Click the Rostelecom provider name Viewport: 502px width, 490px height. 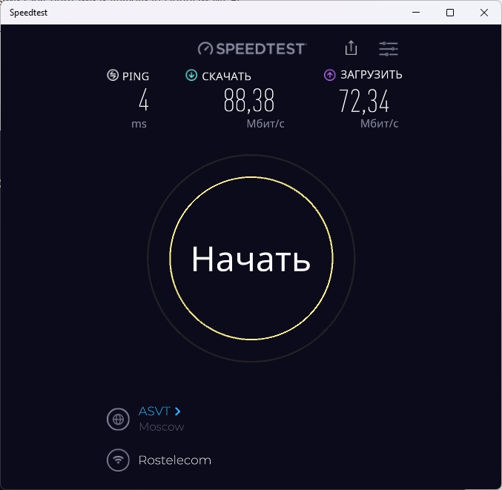[175, 460]
